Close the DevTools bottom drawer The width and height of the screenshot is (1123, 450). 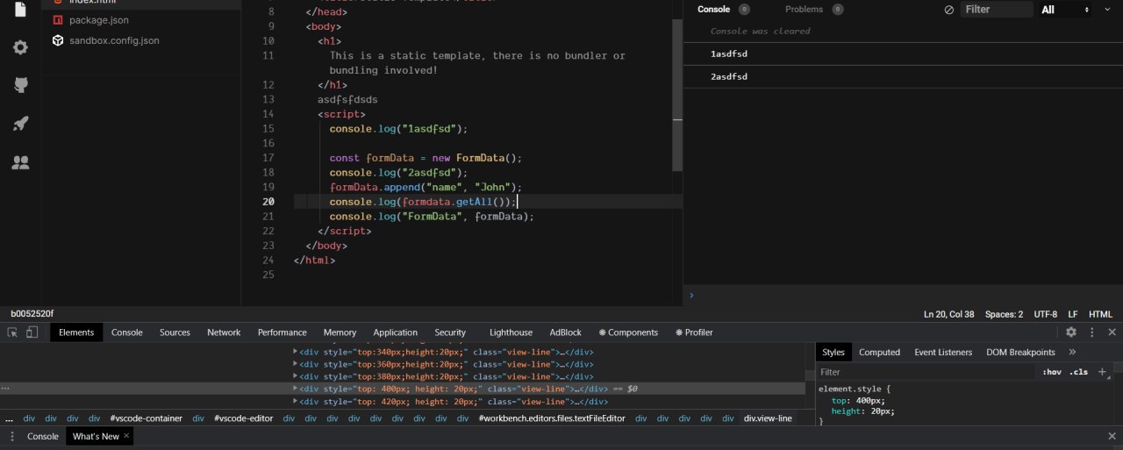pyautogui.click(x=1112, y=436)
